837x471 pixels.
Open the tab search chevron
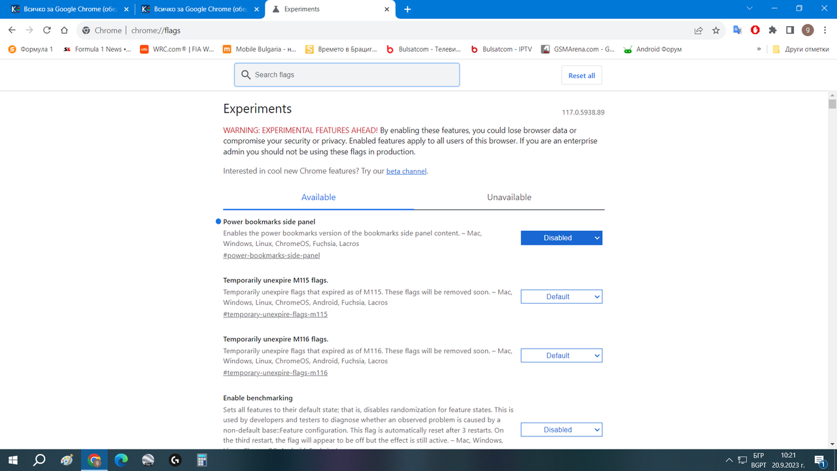tap(750, 9)
